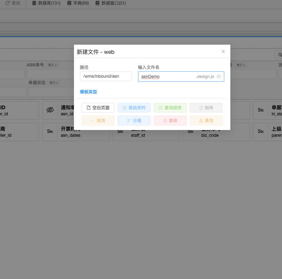The height and width of the screenshot is (279, 282).
Task: Clear the file name with the circled x icon
Action: click(219, 76)
